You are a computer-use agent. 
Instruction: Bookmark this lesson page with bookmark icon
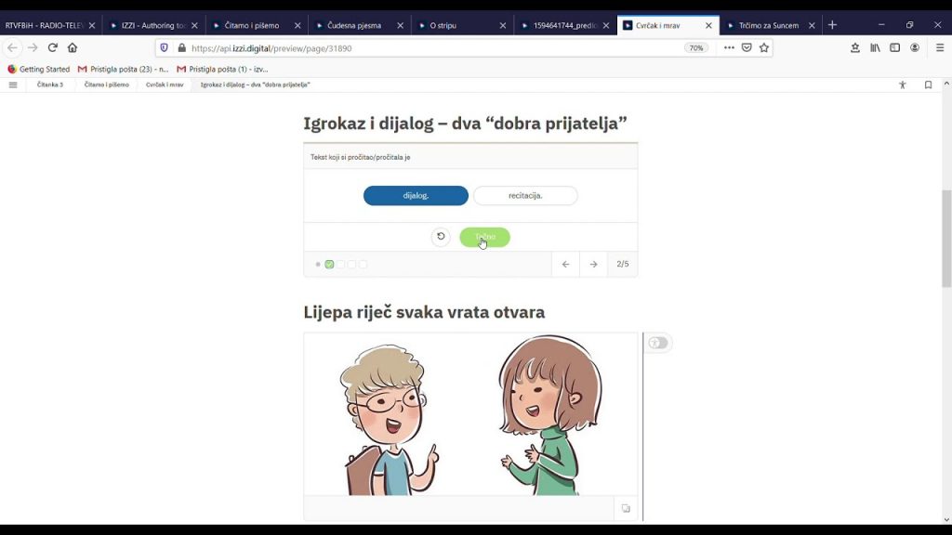pos(928,85)
